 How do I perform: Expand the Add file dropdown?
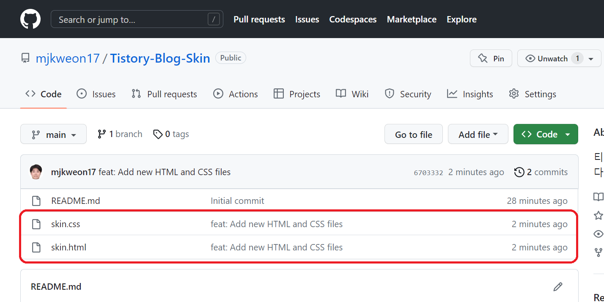[x=478, y=134]
